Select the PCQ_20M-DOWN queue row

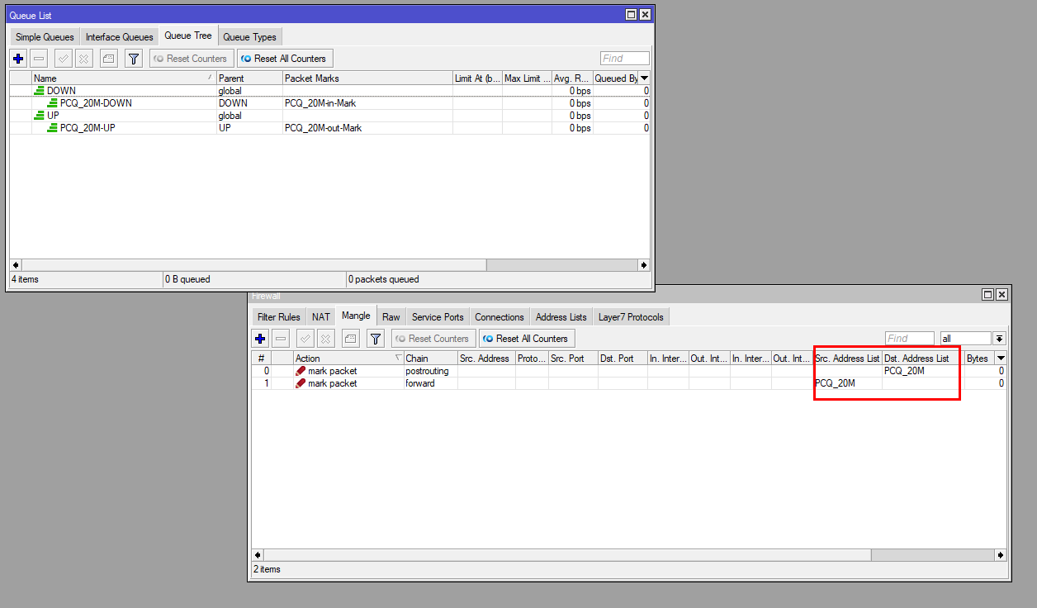click(96, 103)
